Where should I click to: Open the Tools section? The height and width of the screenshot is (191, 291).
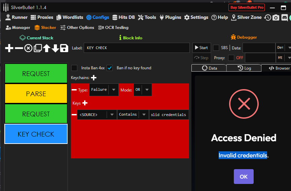147,17
